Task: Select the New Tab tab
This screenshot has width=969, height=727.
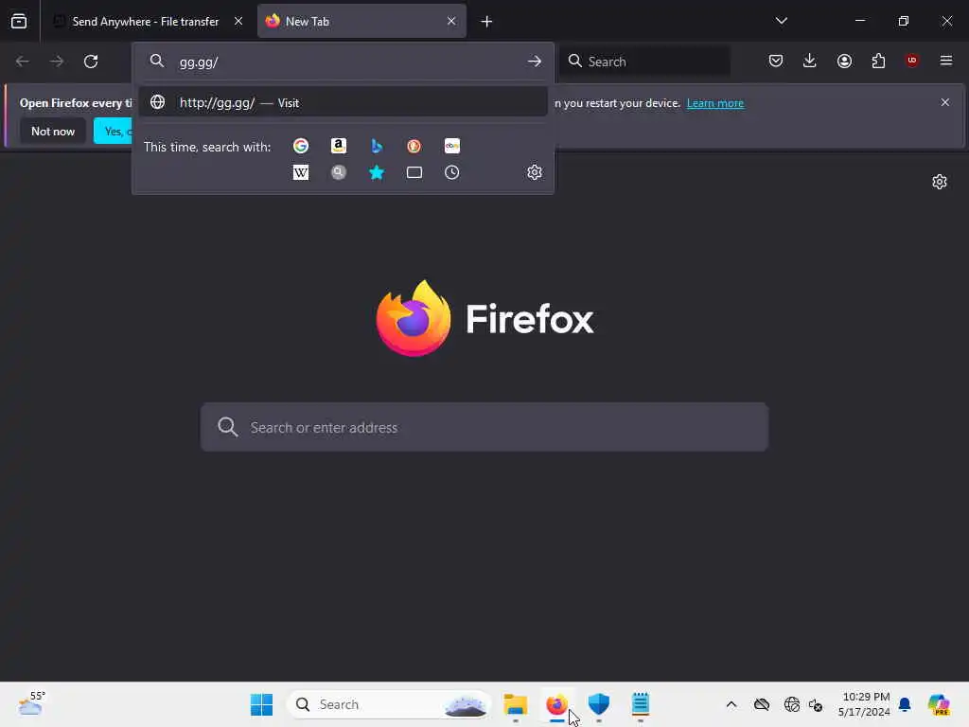Action: pyautogui.click(x=361, y=21)
